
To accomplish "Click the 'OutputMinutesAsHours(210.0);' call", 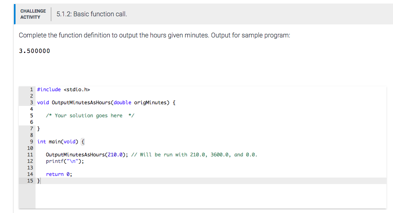I will pyautogui.click(x=87, y=154).
